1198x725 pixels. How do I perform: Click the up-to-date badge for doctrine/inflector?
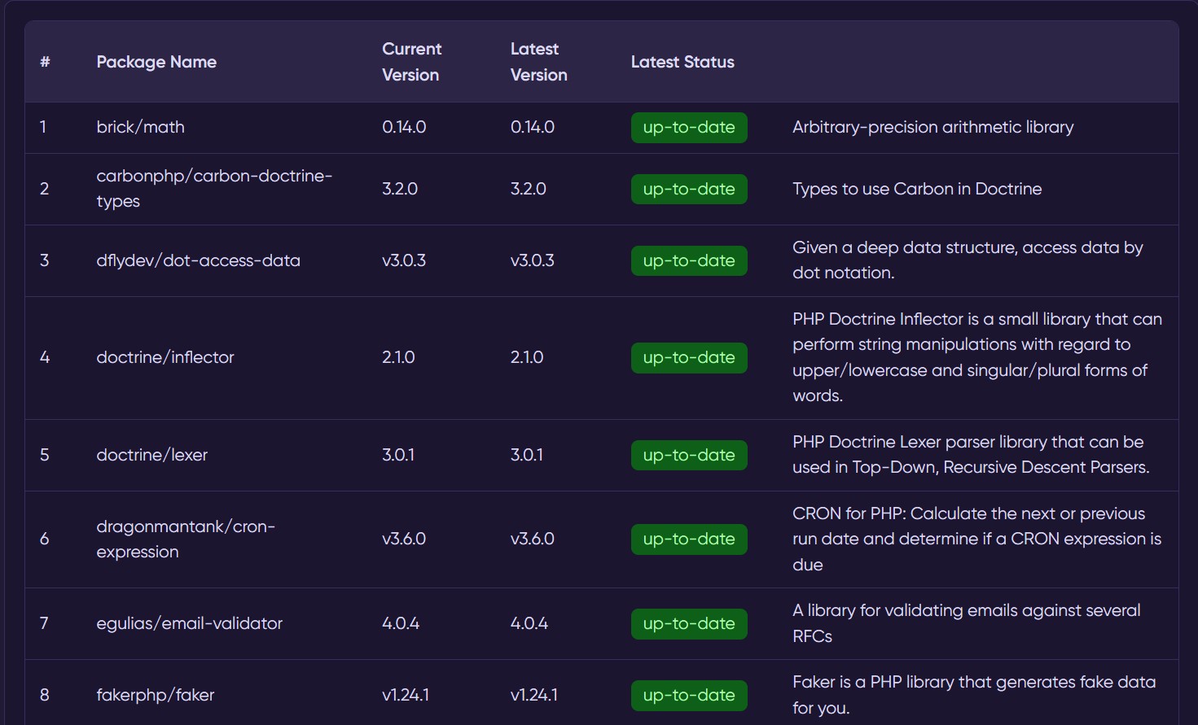(688, 358)
